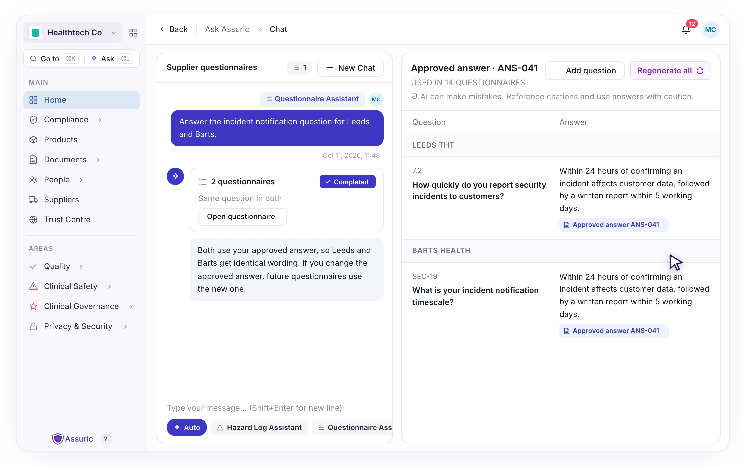Click the Home grid icon in sidebar
This screenshot has width=746, height=466.
[x=33, y=100]
